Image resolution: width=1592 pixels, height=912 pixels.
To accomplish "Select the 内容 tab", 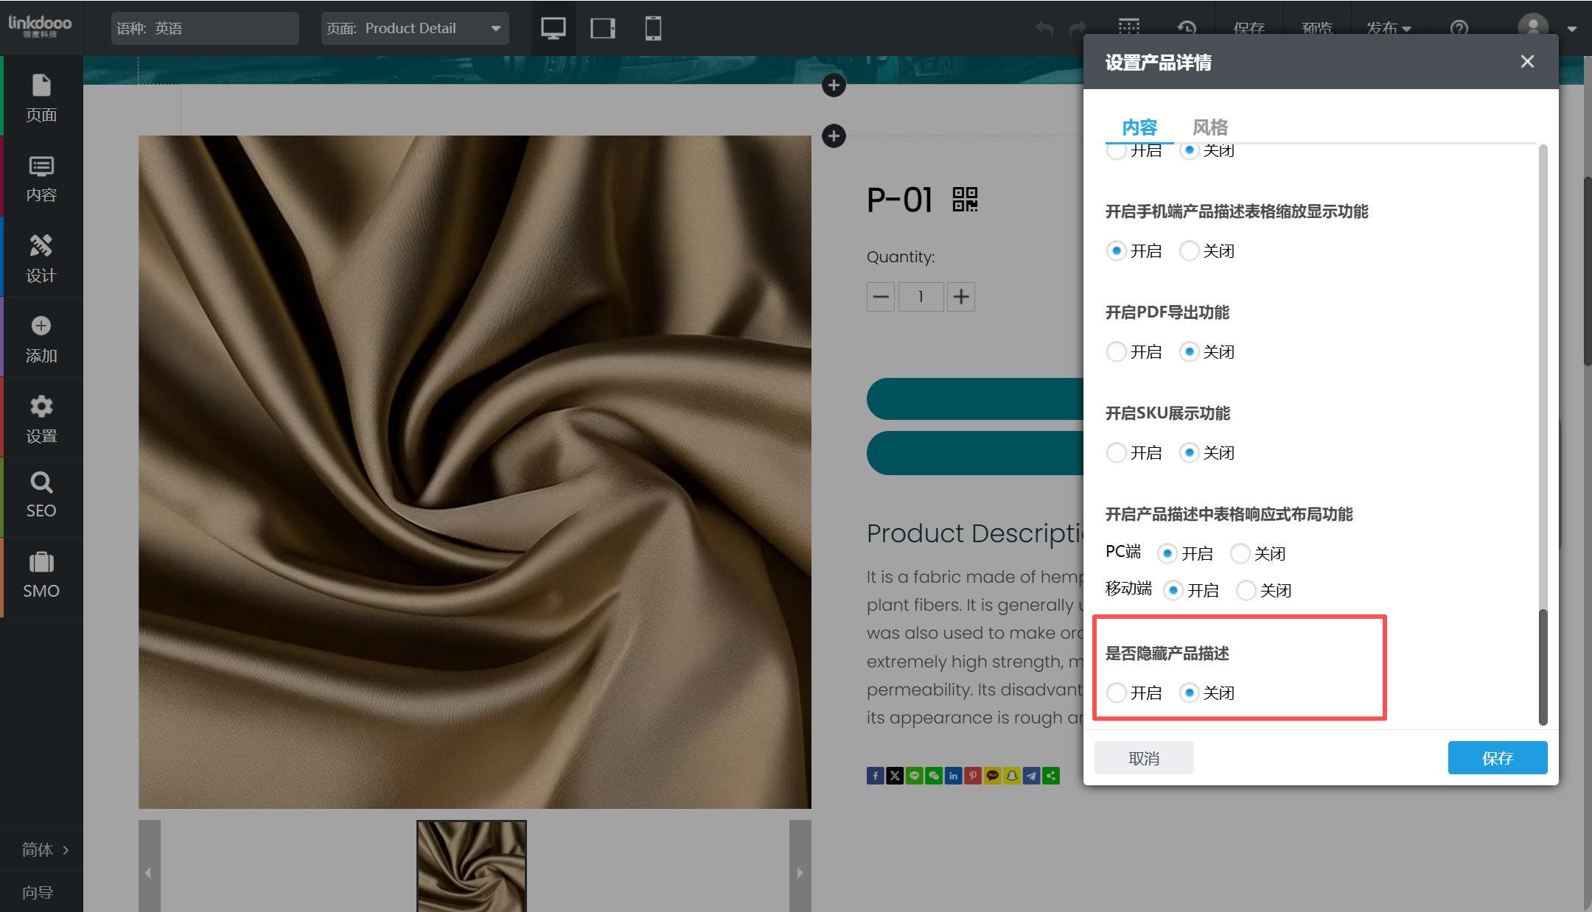I will coord(1139,127).
